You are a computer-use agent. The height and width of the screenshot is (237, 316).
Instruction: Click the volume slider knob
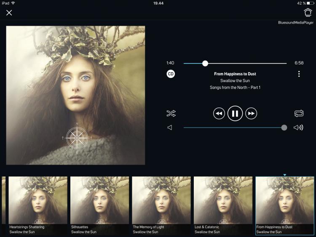284,128
